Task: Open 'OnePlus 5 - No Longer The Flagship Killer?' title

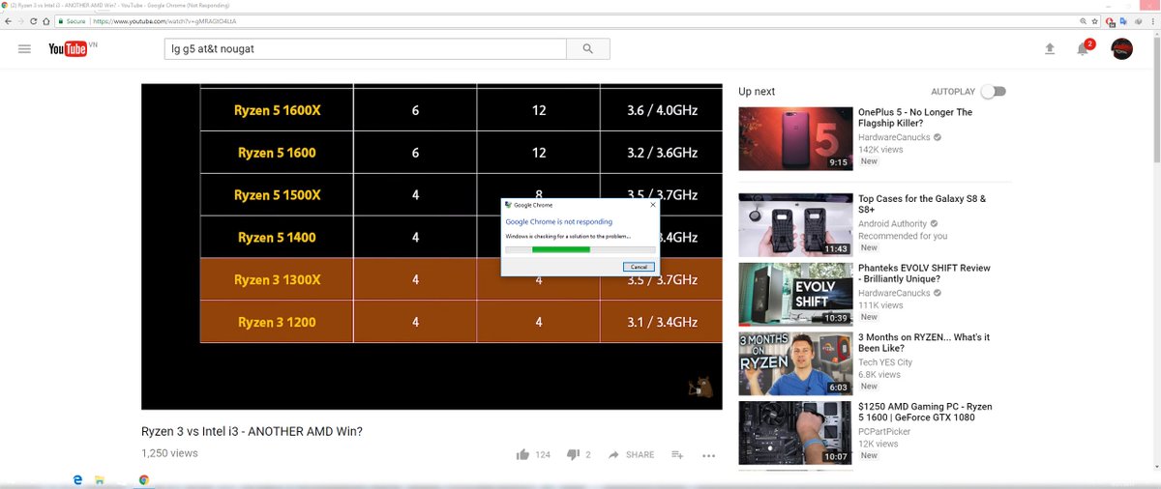Action: (915, 118)
